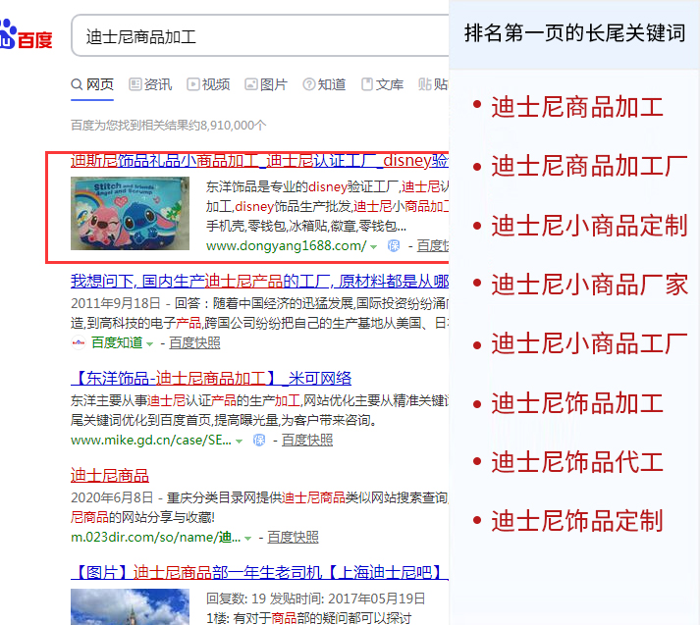
Task: Click the 视频 play icon
Action: (192, 84)
